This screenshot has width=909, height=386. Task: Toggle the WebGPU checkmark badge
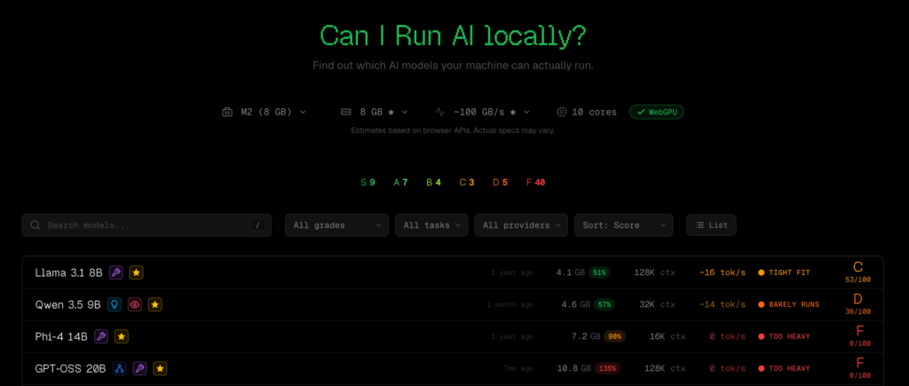(657, 112)
